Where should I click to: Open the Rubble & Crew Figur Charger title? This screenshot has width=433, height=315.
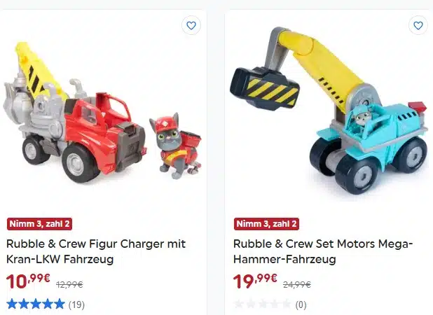click(96, 251)
